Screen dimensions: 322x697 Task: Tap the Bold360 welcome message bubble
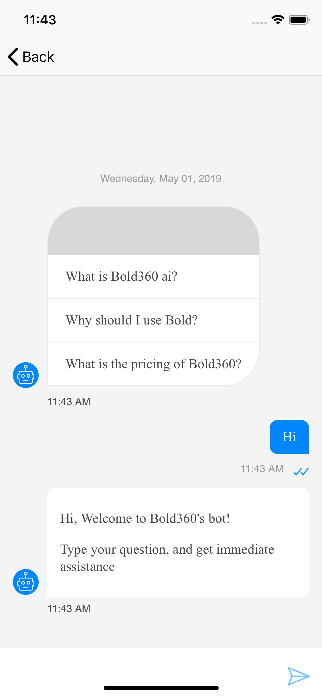click(178, 542)
